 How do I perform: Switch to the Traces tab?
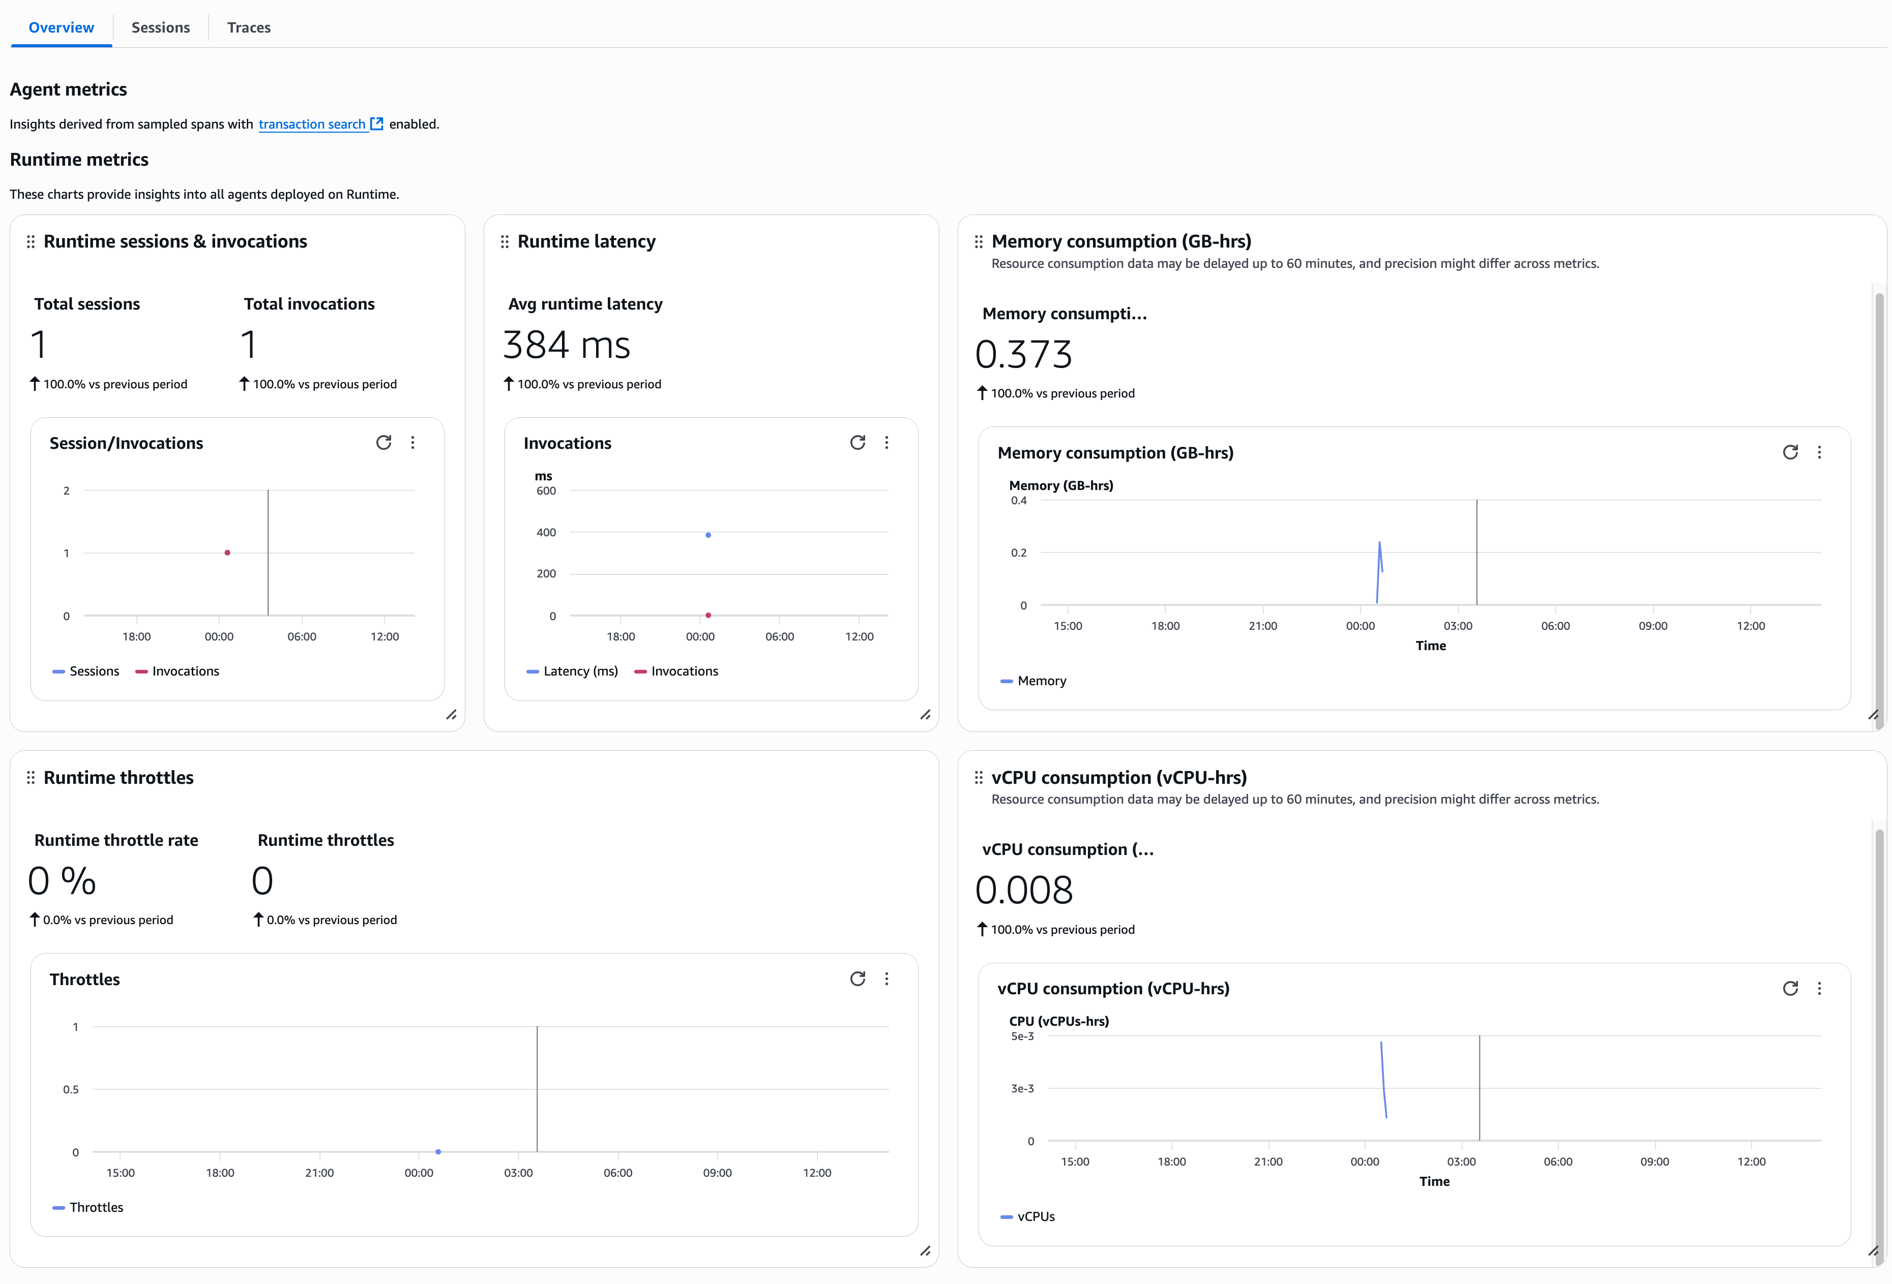(x=248, y=27)
